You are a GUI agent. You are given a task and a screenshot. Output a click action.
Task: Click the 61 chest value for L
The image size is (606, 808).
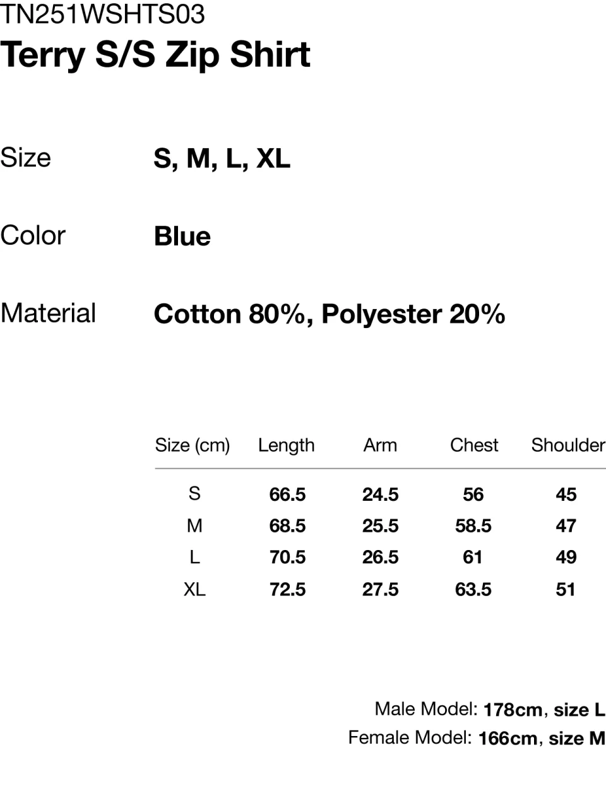[473, 558]
